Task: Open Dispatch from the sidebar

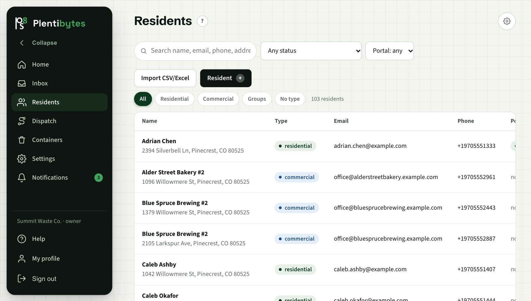Action: (59, 121)
